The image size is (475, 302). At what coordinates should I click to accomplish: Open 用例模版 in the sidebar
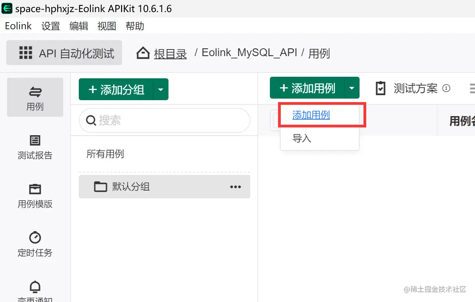35,196
